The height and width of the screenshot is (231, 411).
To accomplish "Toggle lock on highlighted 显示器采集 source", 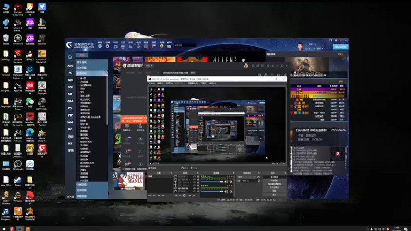I will 198,188.
